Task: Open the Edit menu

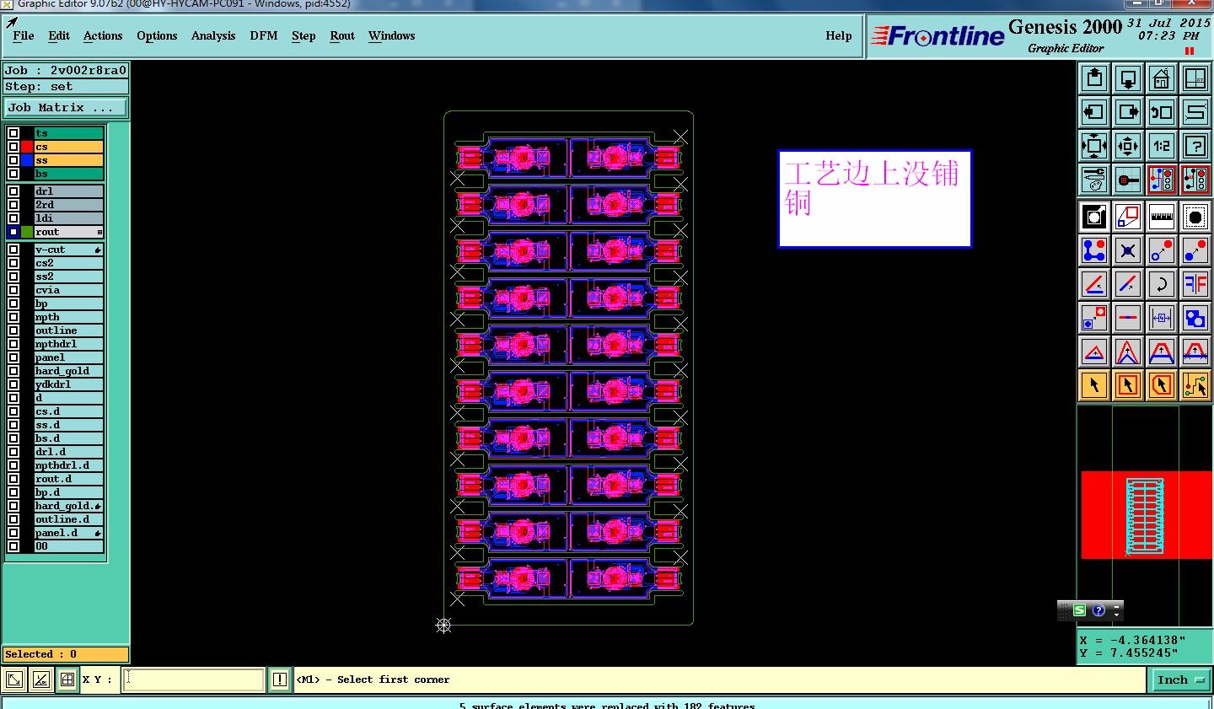Action: click(59, 35)
